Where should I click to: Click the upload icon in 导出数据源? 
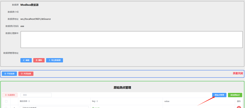(50, 60)
